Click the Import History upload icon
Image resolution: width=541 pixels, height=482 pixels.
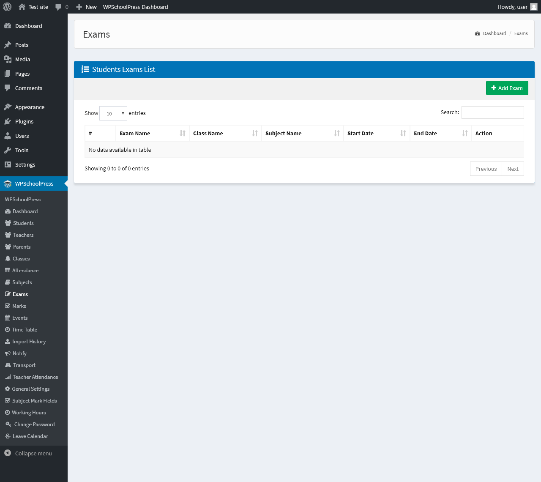click(8, 342)
